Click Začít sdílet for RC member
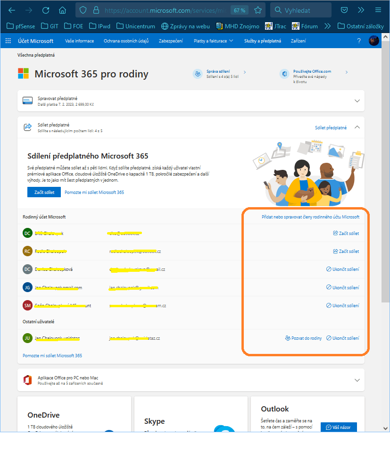The width and height of the screenshot is (390, 453). [346, 251]
